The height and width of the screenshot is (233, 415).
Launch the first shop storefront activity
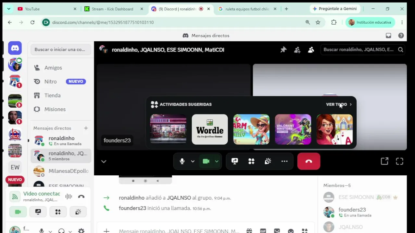point(168,129)
